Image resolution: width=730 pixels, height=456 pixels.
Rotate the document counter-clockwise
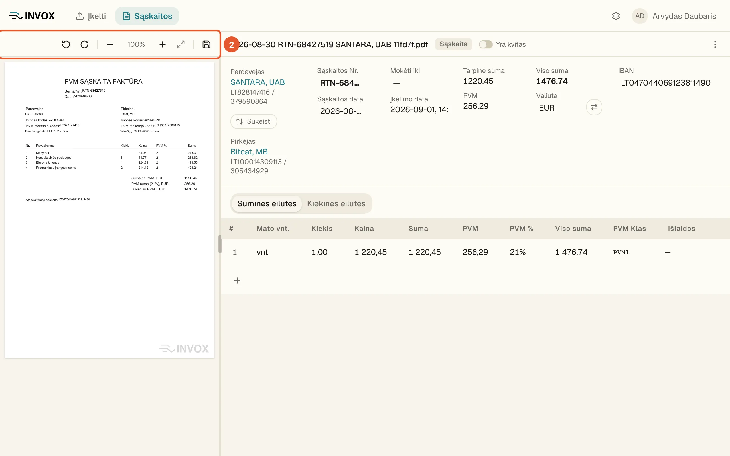tap(66, 45)
